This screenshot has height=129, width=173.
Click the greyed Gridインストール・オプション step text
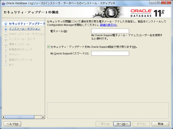pyautogui.click(x=27, y=34)
